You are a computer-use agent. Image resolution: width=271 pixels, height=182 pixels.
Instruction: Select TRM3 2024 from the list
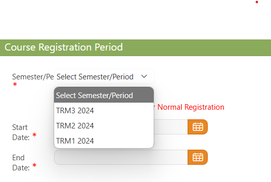[104, 110]
